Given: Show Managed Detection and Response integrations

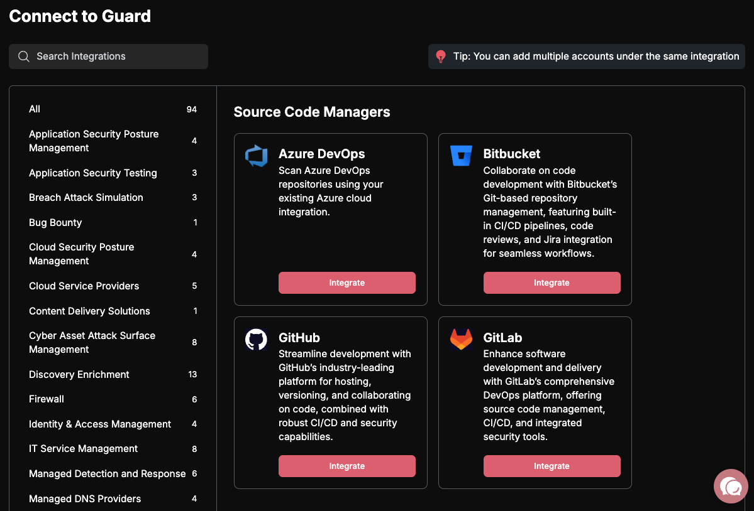Looking at the screenshot, I should pyautogui.click(x=113, y=473).
